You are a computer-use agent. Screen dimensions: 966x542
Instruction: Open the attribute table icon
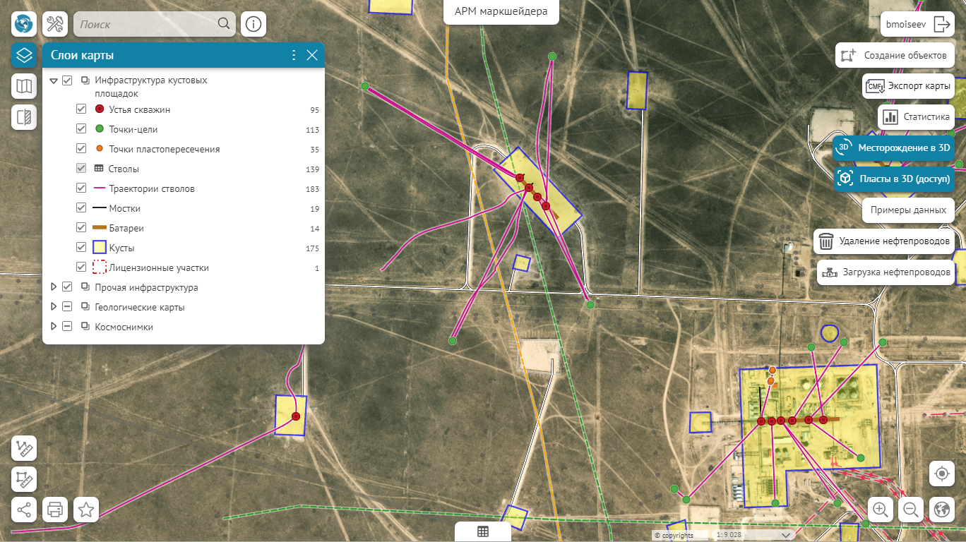click(483, 532)
